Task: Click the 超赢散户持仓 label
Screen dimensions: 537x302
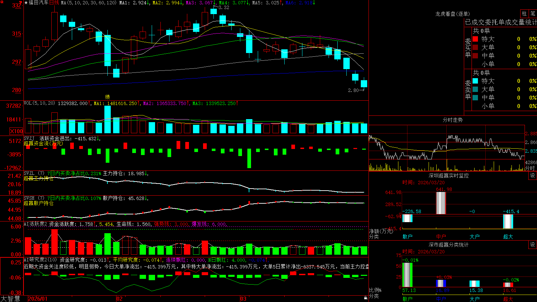Action: pos(39,203)
